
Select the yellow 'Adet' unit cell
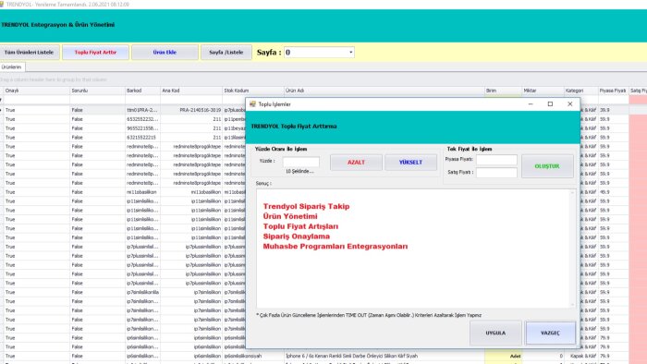503,356
